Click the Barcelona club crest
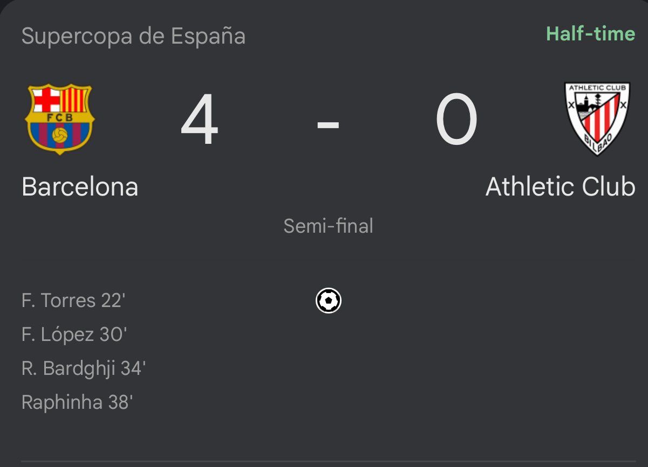Viewport: 648px width, 467px height. pos(59,119)
